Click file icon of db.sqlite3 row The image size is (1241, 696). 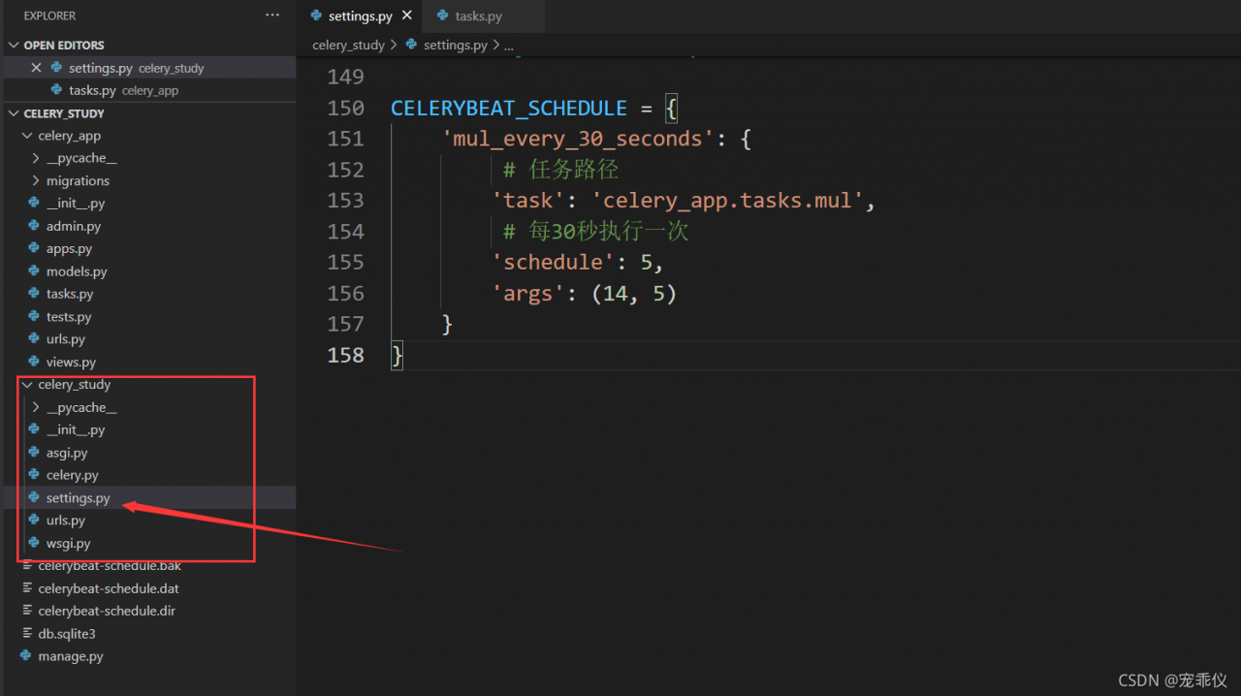26,633
